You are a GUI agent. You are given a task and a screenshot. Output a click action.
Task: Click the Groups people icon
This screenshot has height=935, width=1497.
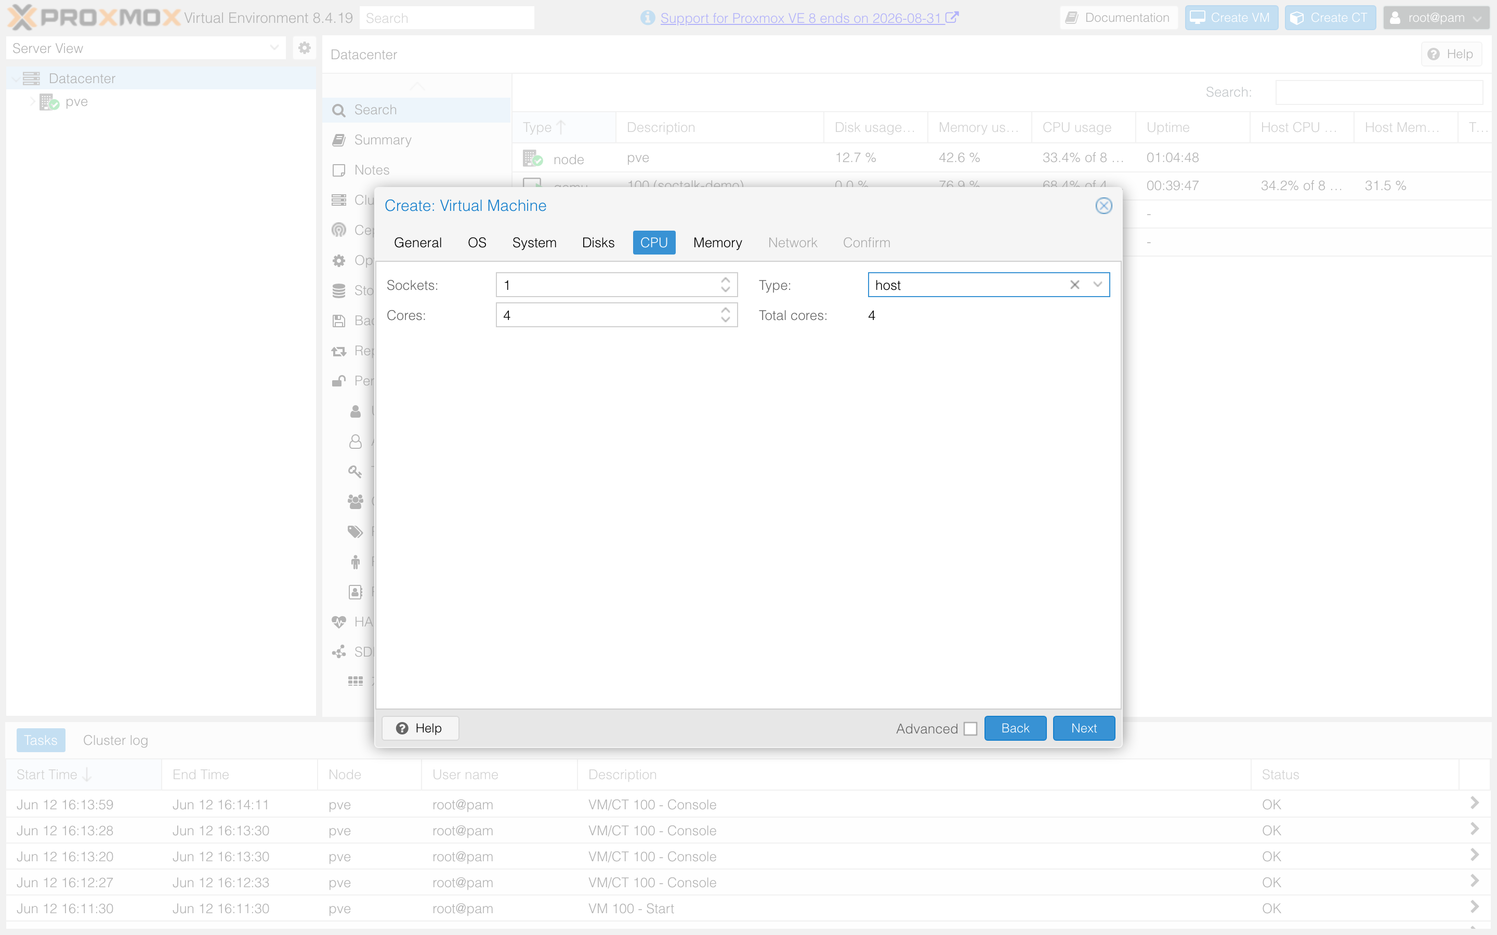pyautogui.click(x=355, y=501)
